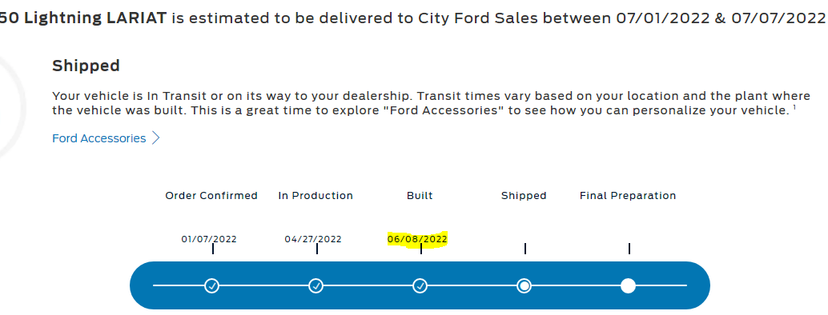Click the Final Preparation step label
828x315 pixels.
pos(628,196)
